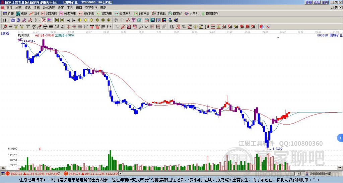The width and height of the screenshot is (343, 183).
Task: Open the 9P四方形 tool
Action: [x=68, y=13]
